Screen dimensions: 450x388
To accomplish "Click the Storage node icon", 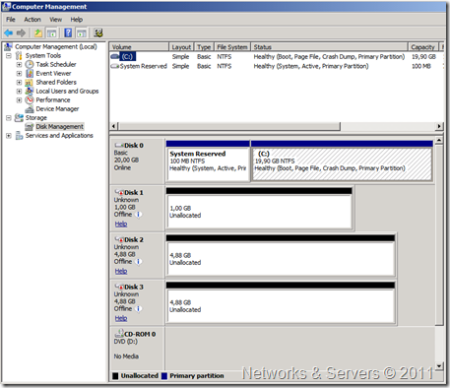I will click(x=19, y=117).
